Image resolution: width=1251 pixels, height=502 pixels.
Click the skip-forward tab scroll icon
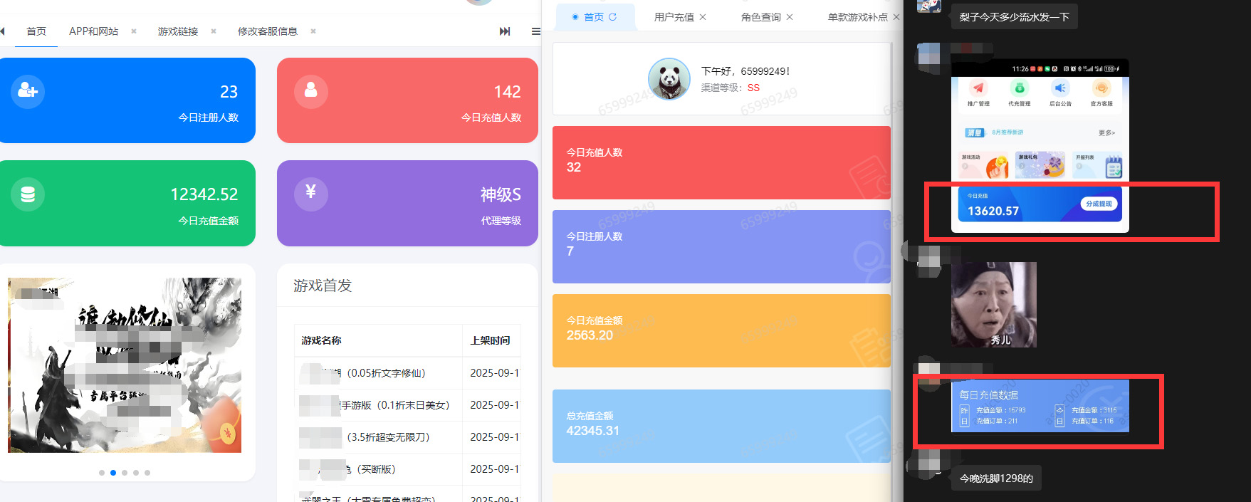pyautogui.click(x=505, y=31)
